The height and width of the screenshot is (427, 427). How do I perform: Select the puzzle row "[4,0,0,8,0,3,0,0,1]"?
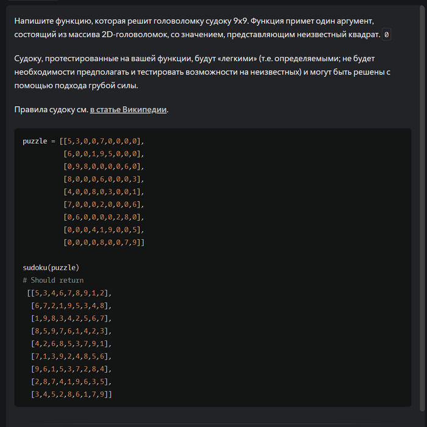104,192
